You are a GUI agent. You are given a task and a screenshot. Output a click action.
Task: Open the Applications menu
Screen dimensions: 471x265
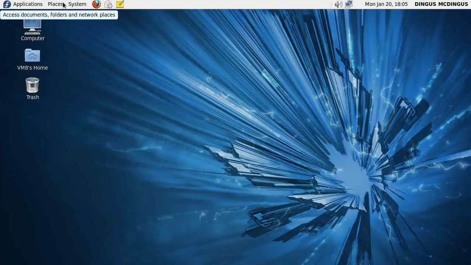23,4
